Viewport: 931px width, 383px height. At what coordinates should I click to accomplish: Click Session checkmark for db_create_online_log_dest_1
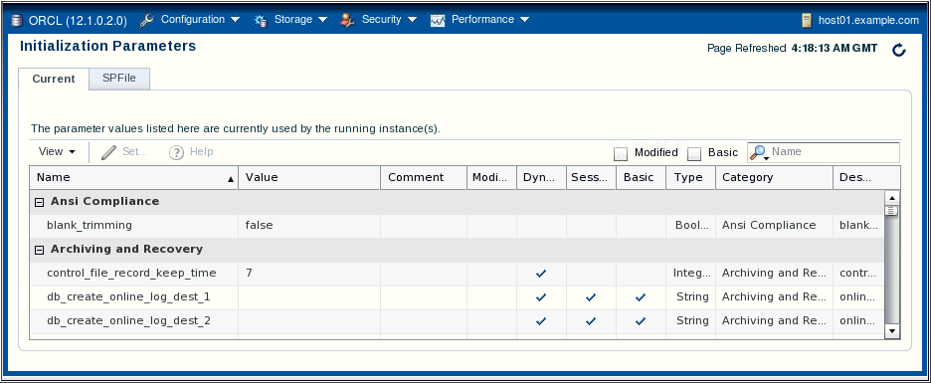coord(591,297)
